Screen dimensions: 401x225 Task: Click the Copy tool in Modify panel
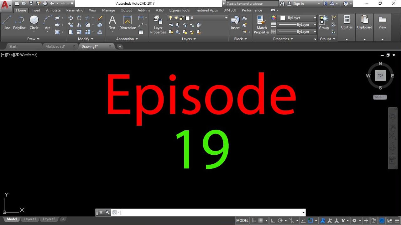pos(71,25)
